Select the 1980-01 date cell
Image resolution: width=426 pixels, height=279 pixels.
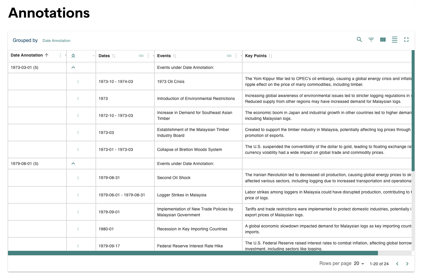point(125,229)
